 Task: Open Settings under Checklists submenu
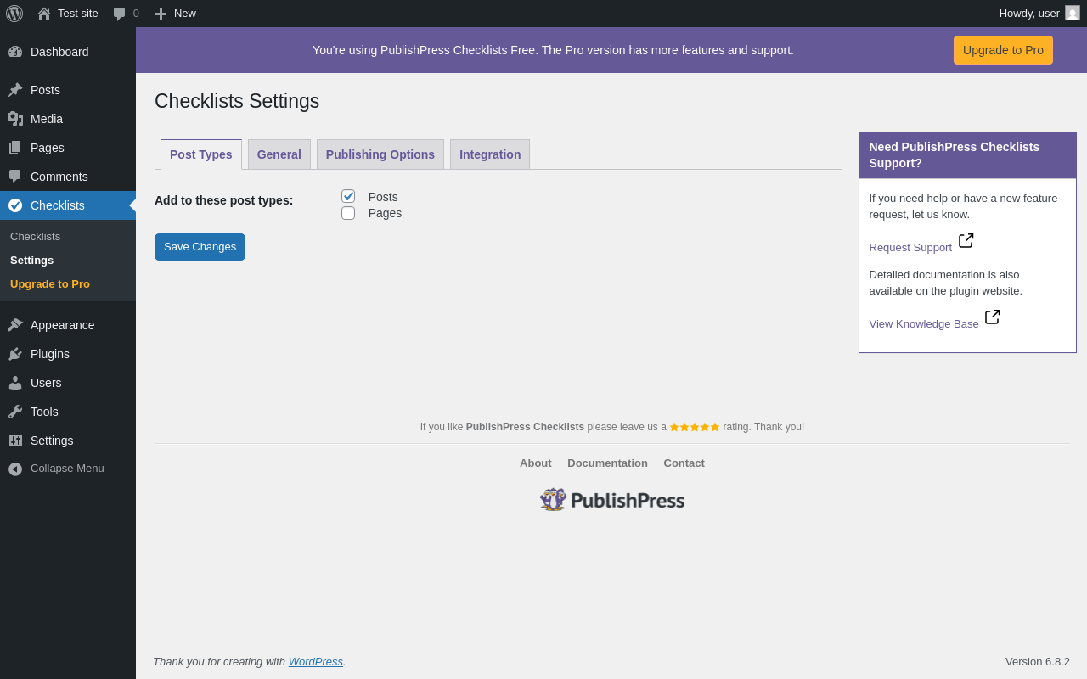coord(32,260)
